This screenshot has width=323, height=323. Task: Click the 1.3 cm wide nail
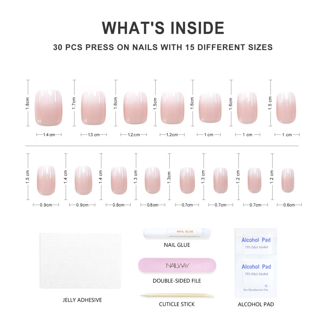coord(93,108)
